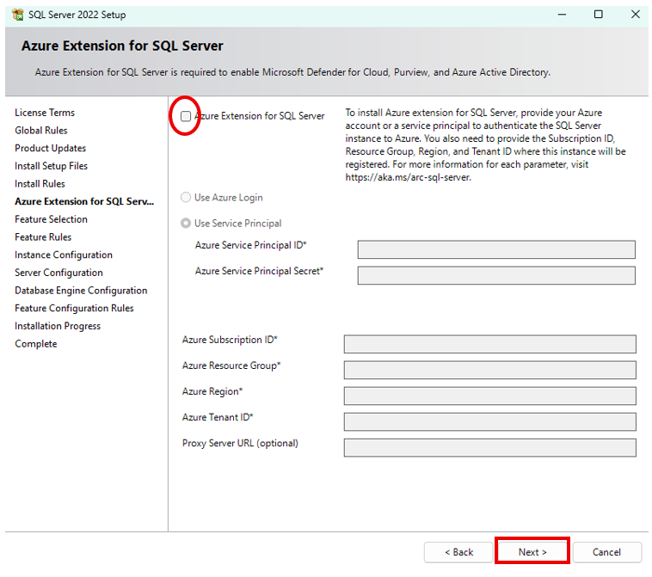Click the Azure Region* label

click(212, 391)
